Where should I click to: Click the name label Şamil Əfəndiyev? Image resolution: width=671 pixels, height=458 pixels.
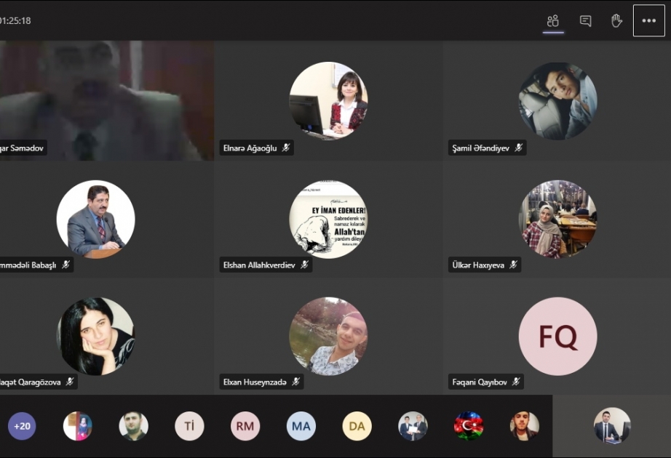[x=480, y=148]
